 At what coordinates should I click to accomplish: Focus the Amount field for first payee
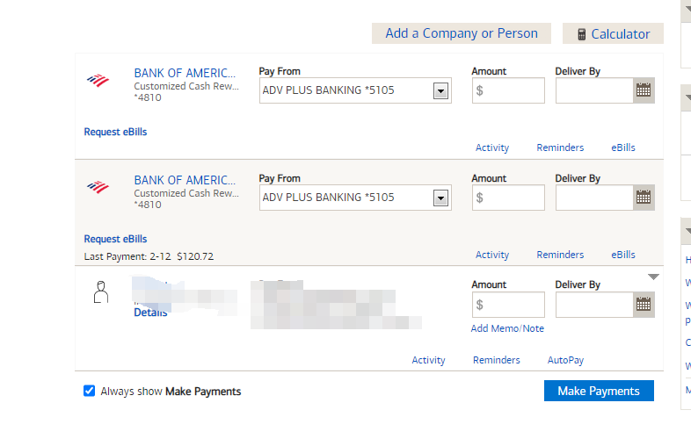click(x=508, y=90)
